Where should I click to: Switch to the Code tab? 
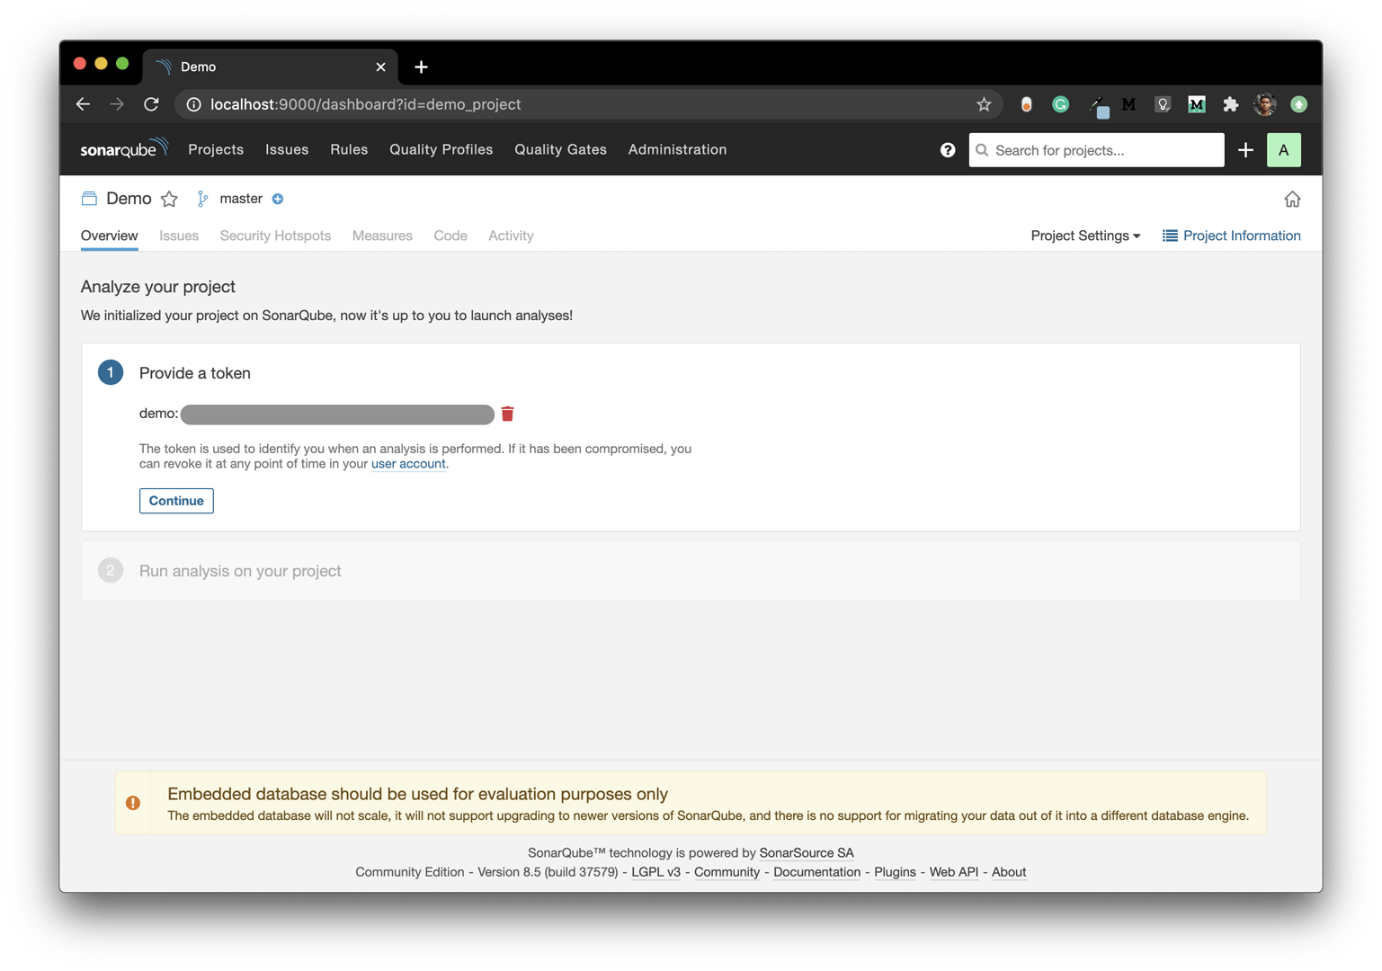pos(450,236)
